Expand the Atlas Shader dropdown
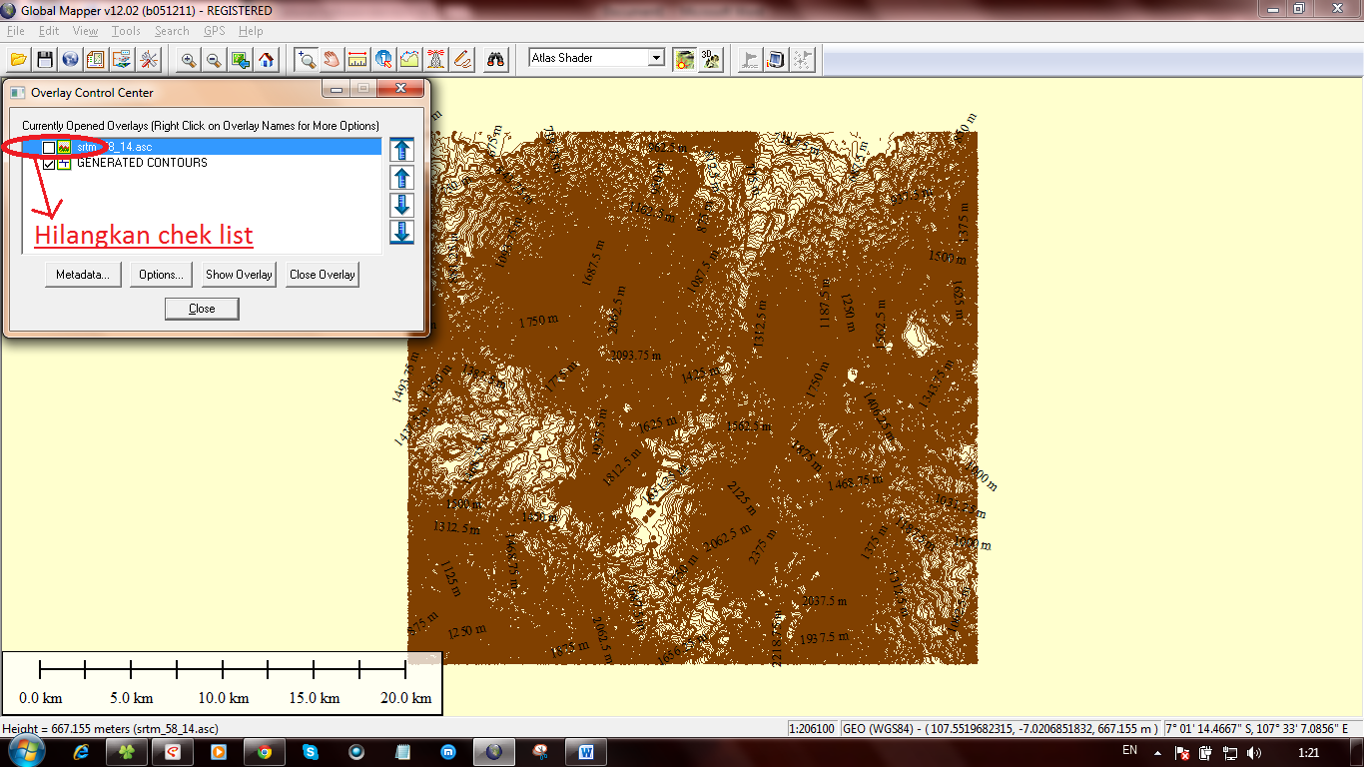 pos(656,58)
